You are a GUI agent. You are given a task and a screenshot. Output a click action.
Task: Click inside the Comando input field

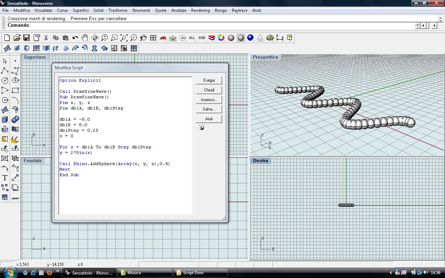click(x=139, y=25)
